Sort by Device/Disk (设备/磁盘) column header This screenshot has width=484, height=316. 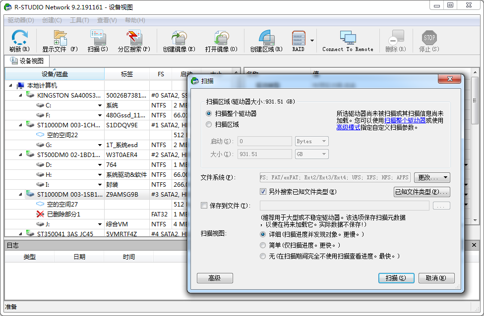55,74
